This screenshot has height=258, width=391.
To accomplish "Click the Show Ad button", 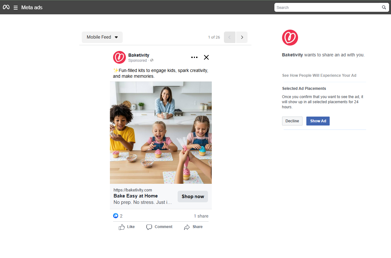I will tap(318, 121).
